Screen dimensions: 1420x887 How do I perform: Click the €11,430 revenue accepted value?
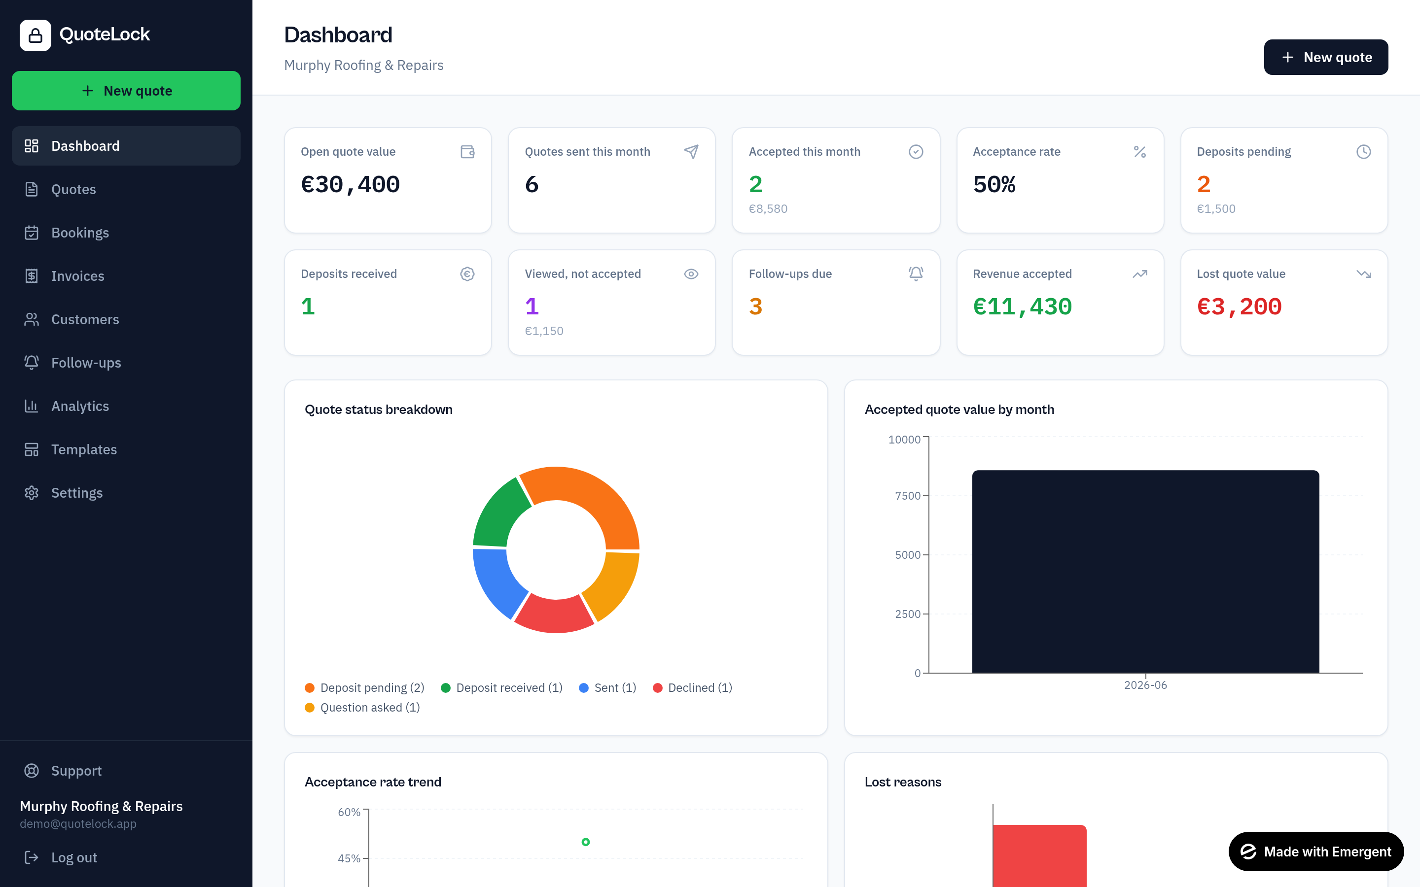(1022, 307)
